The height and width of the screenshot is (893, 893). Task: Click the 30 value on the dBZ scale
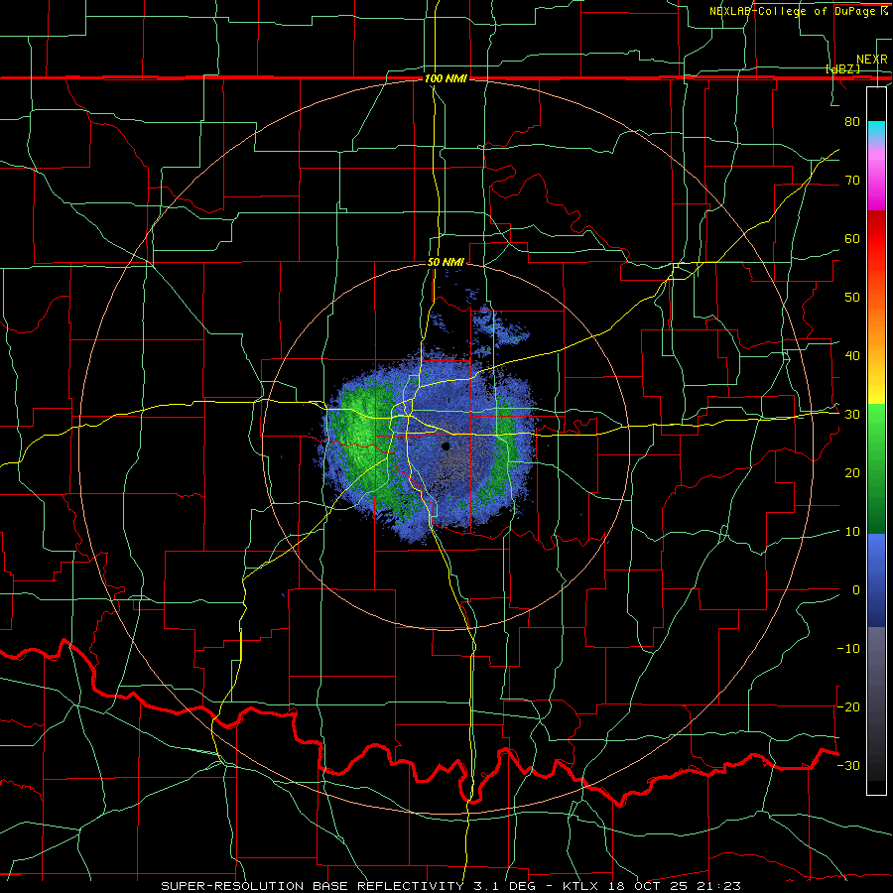[852, 415]
